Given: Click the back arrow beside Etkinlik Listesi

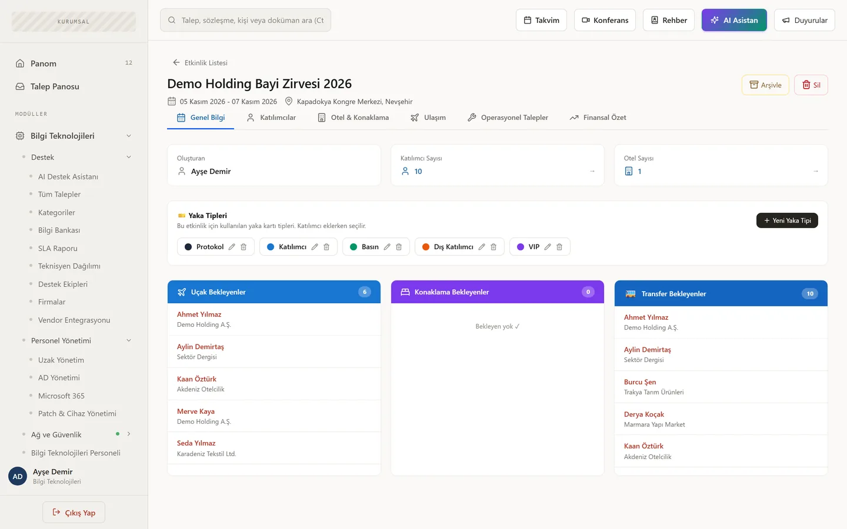Looking at the screenshot, I should pyautogui.click(x=176, y=62).
